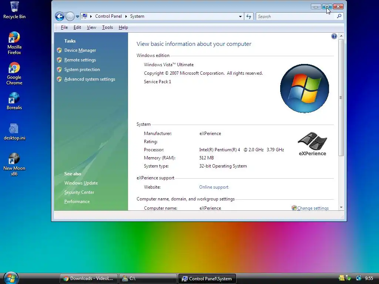379x284 pixels.
Task: Click the shield icon beside Device Manager
Action: coord(59,50)
